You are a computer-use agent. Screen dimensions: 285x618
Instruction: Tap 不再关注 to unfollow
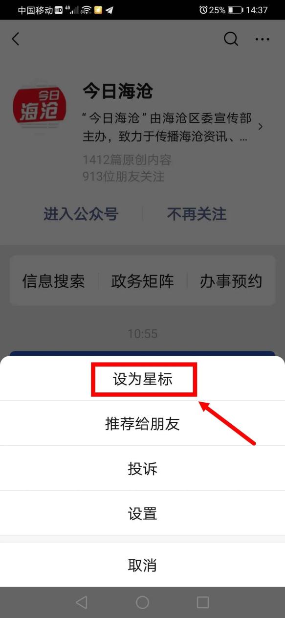click(x=197, y=214)
